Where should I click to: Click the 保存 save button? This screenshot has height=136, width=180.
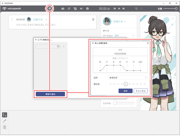[125, 91]
